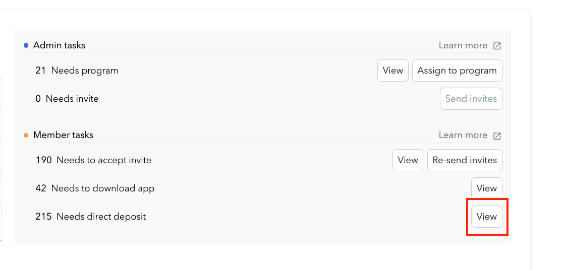This screenshot has width=565, height=270.
Task: Click the "42 Needs to download app" label
Action: [95, 188]
